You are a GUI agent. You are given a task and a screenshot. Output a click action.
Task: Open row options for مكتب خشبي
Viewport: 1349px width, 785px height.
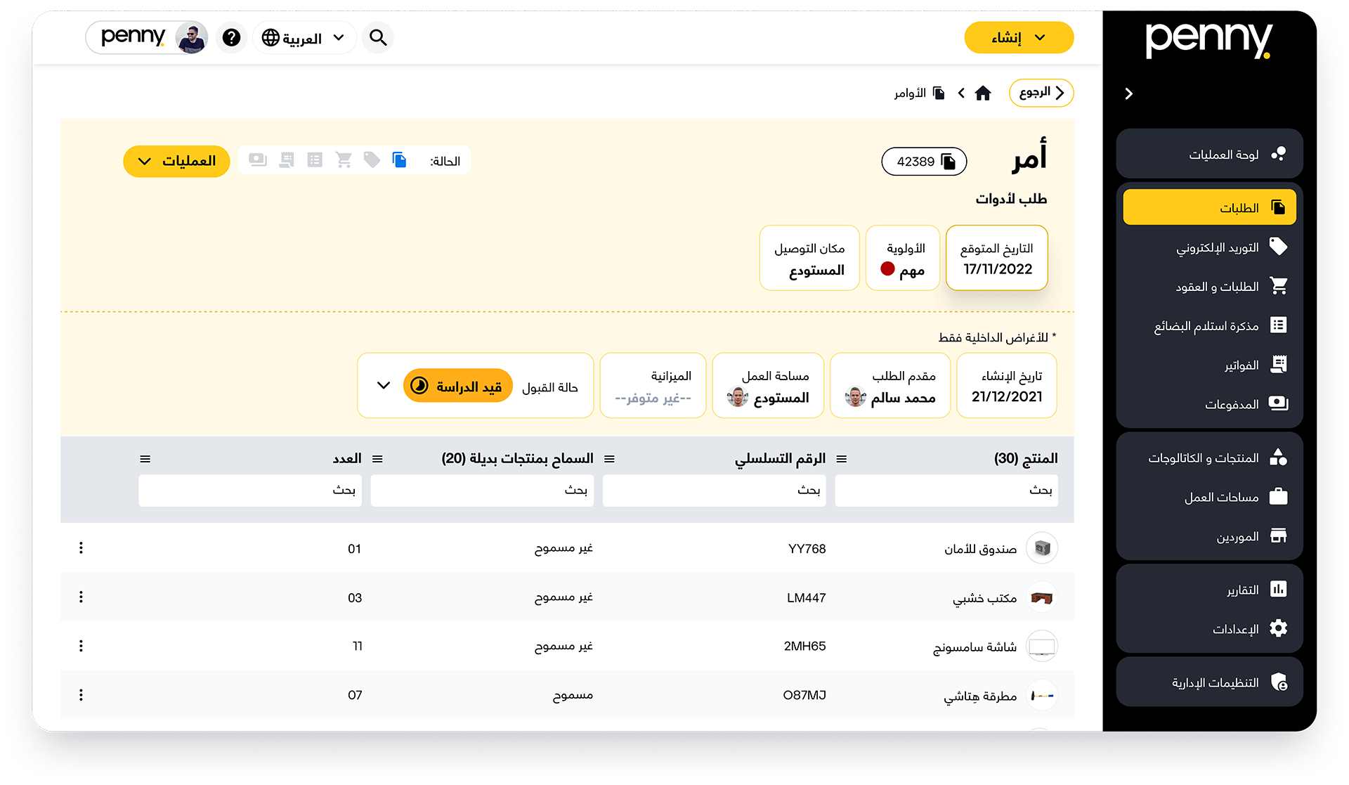click(x=82, y=597)
